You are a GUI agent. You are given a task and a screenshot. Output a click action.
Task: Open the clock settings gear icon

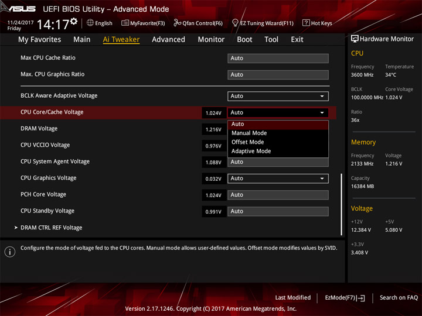click(x=74, y=21)
